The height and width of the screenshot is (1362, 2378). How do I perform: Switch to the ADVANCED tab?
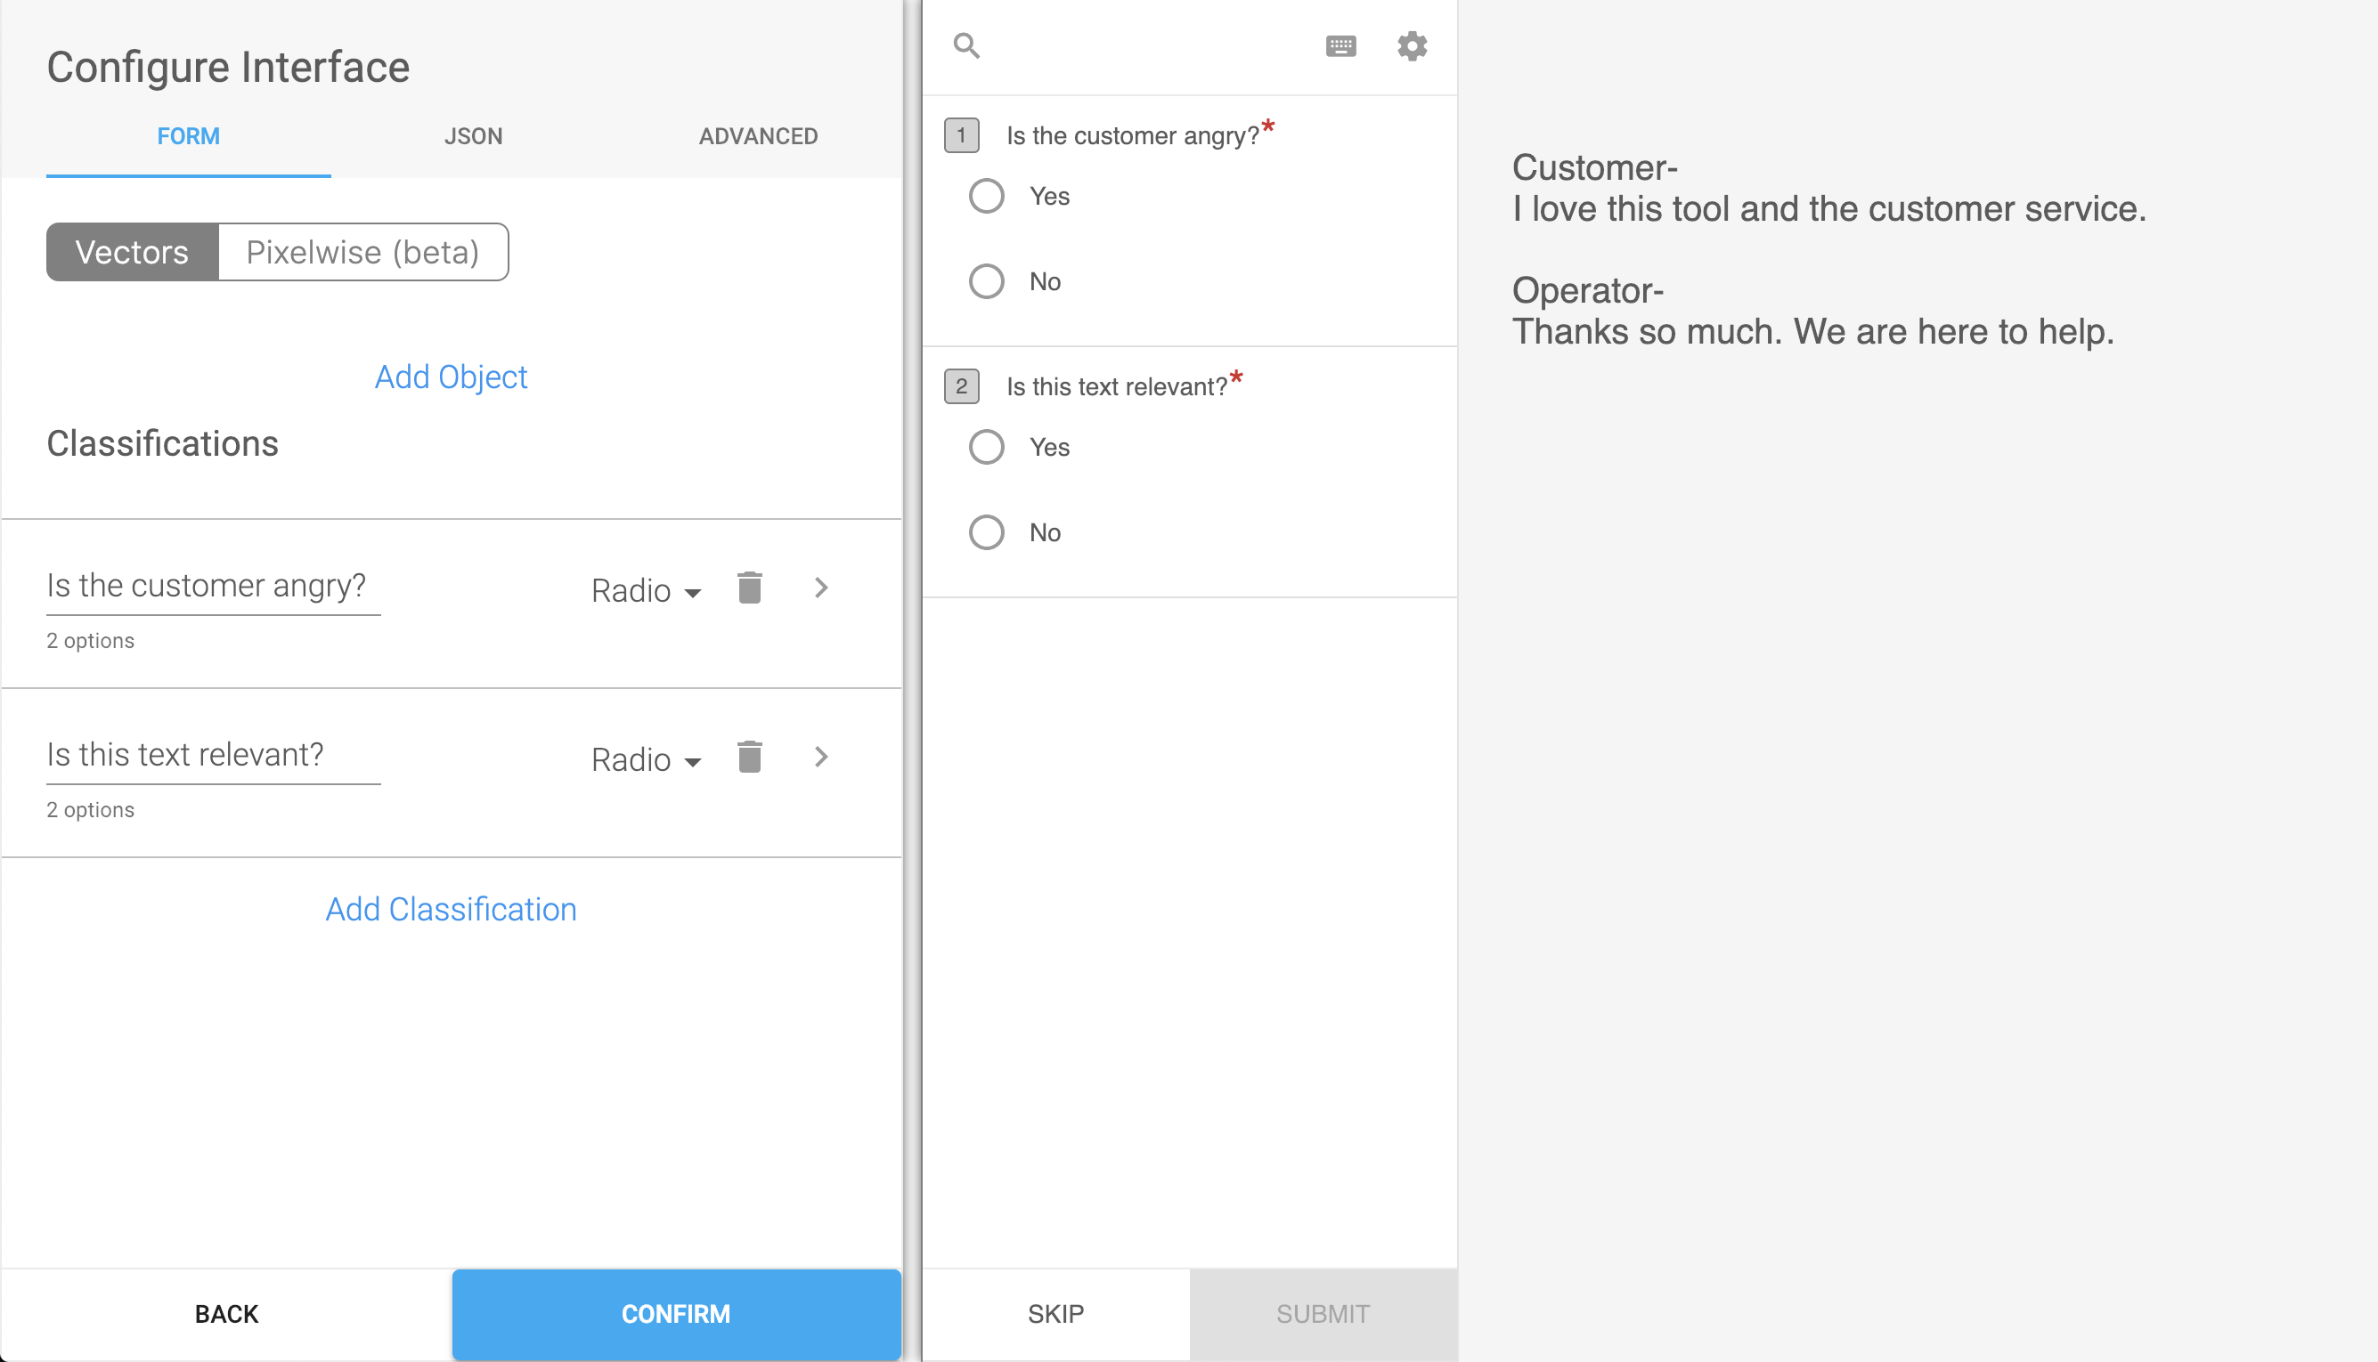pyautogui.click(x=758, y=136)
